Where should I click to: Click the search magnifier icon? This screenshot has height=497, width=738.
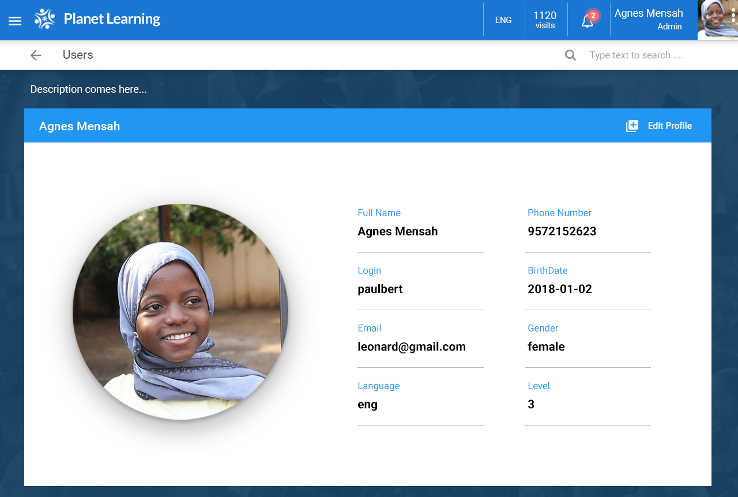(570, 55)
